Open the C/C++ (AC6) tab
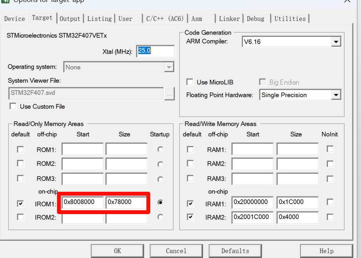Viewport: 361px width, 258px height. [165, 18]
